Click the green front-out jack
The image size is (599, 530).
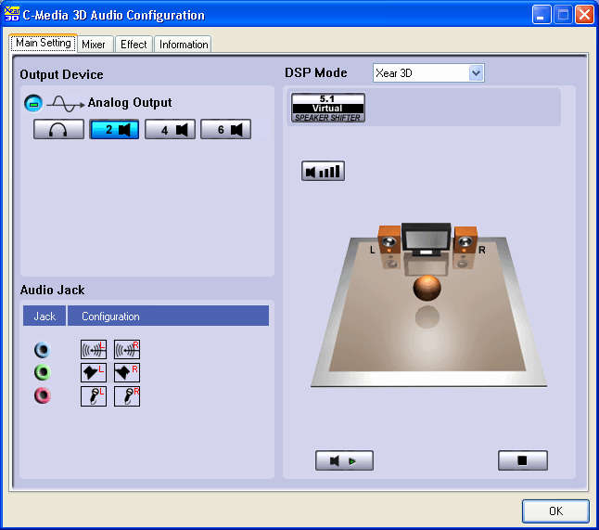[x=42, y=372]
